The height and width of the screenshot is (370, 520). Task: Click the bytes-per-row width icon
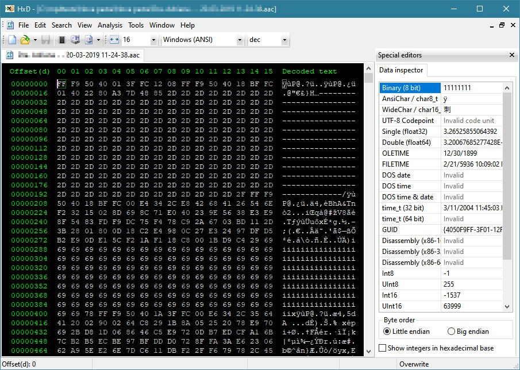point(113,40)
